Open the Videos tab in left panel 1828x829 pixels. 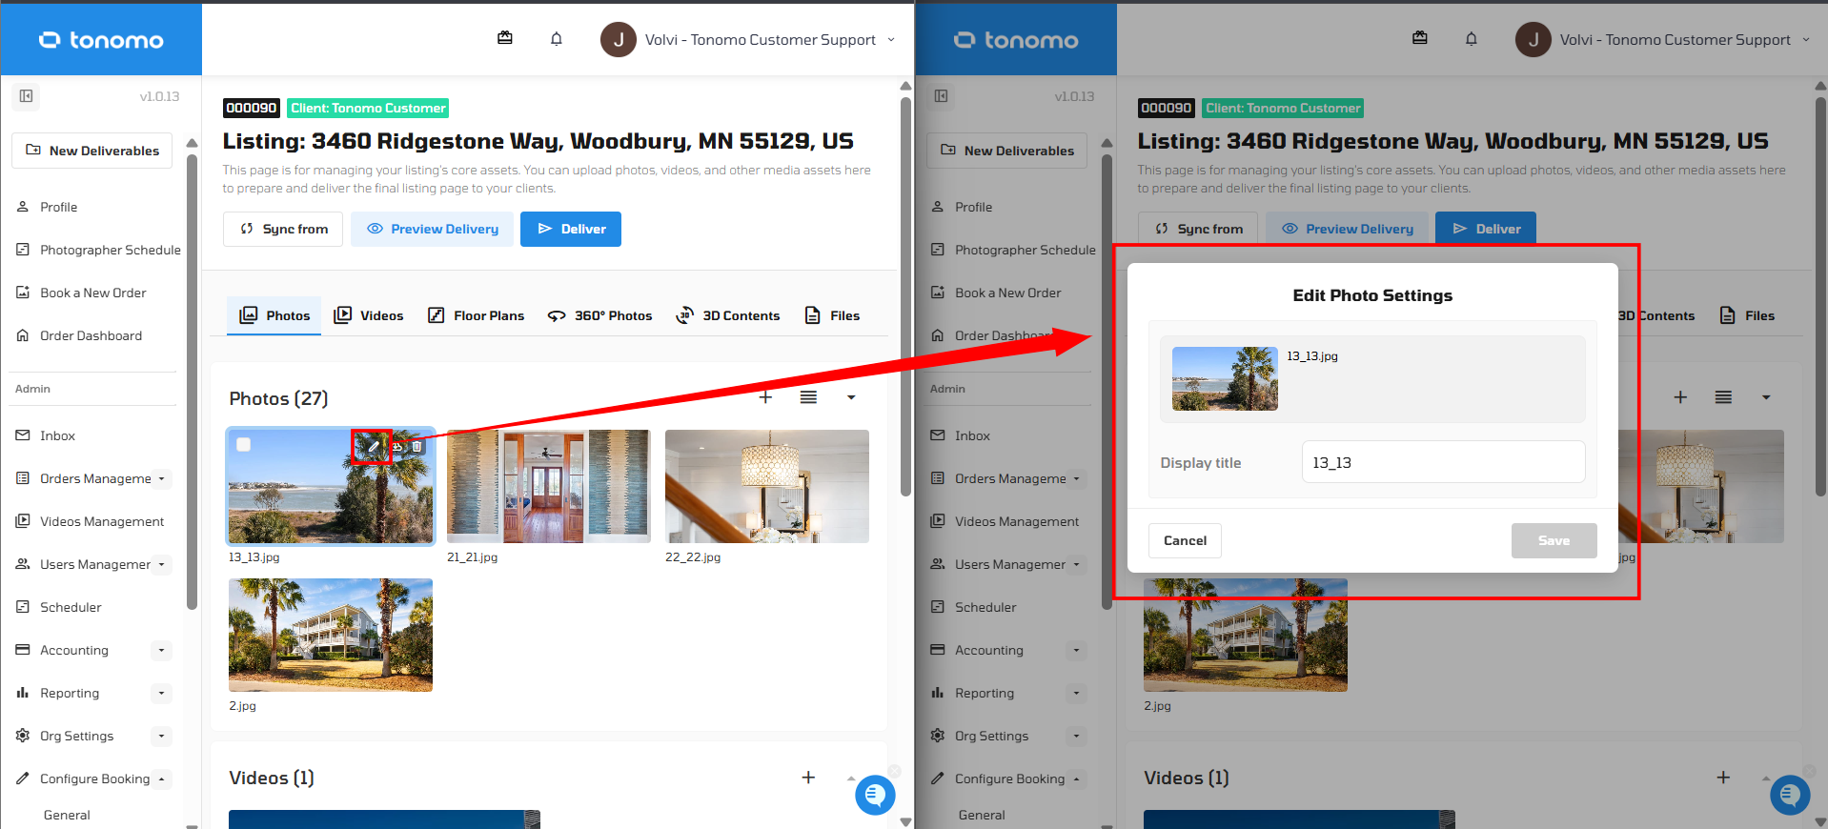pos(369,315)
